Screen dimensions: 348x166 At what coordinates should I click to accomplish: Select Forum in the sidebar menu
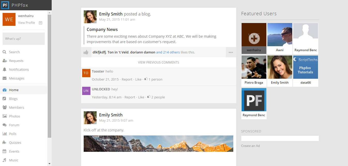24,125
